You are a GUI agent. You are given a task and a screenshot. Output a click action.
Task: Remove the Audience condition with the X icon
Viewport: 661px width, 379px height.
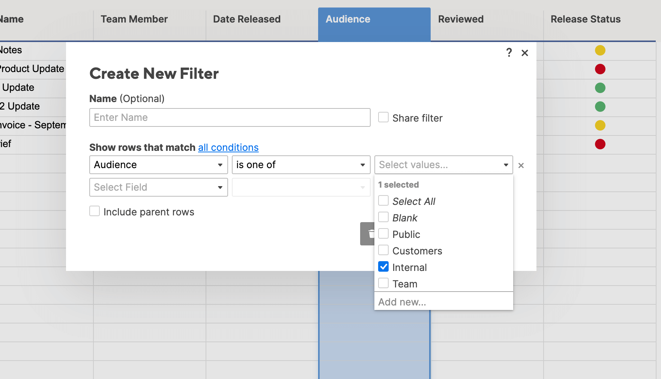tap(521, 165)
